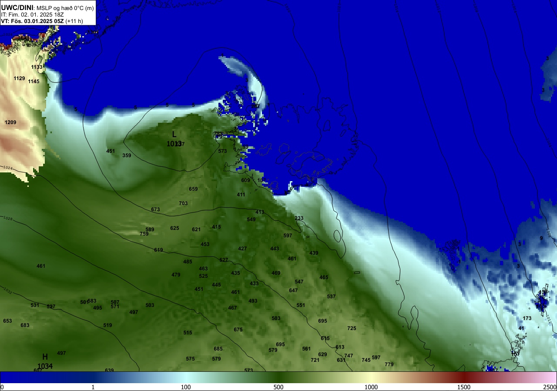Select the 1129 height label
Viewport: 557px width, 391px height.
click(19, 78)
